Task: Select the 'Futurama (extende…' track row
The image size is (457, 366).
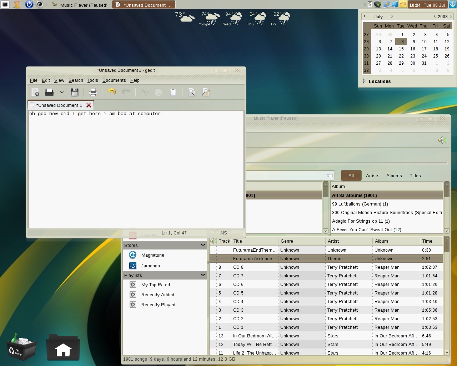Action: point(326,258)
